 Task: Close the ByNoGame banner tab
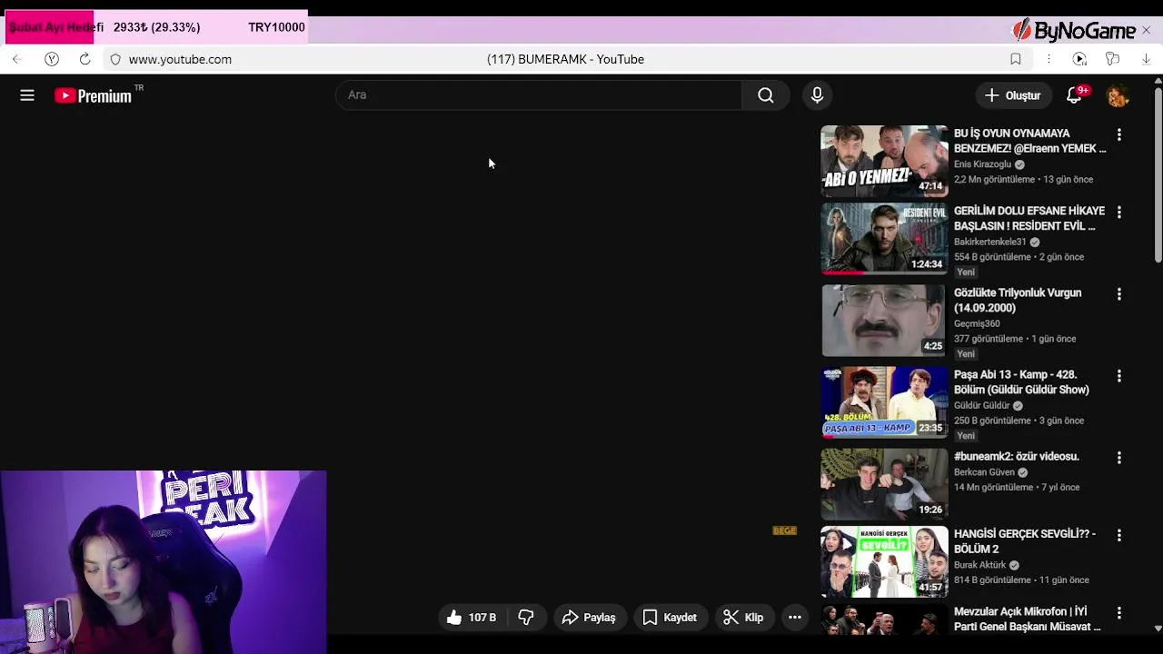[x=1146, y=30]
